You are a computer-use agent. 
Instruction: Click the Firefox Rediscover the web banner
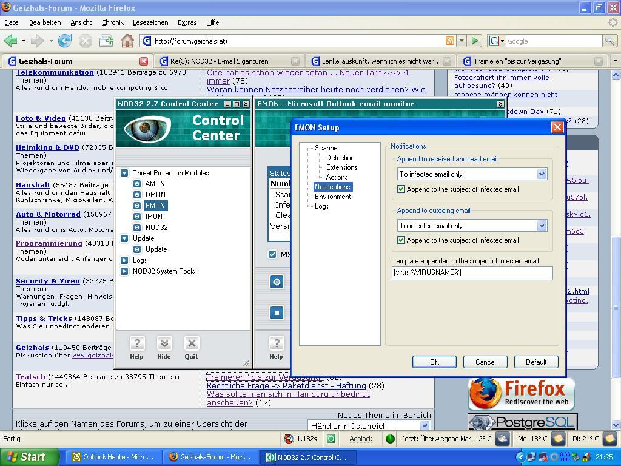521,393
